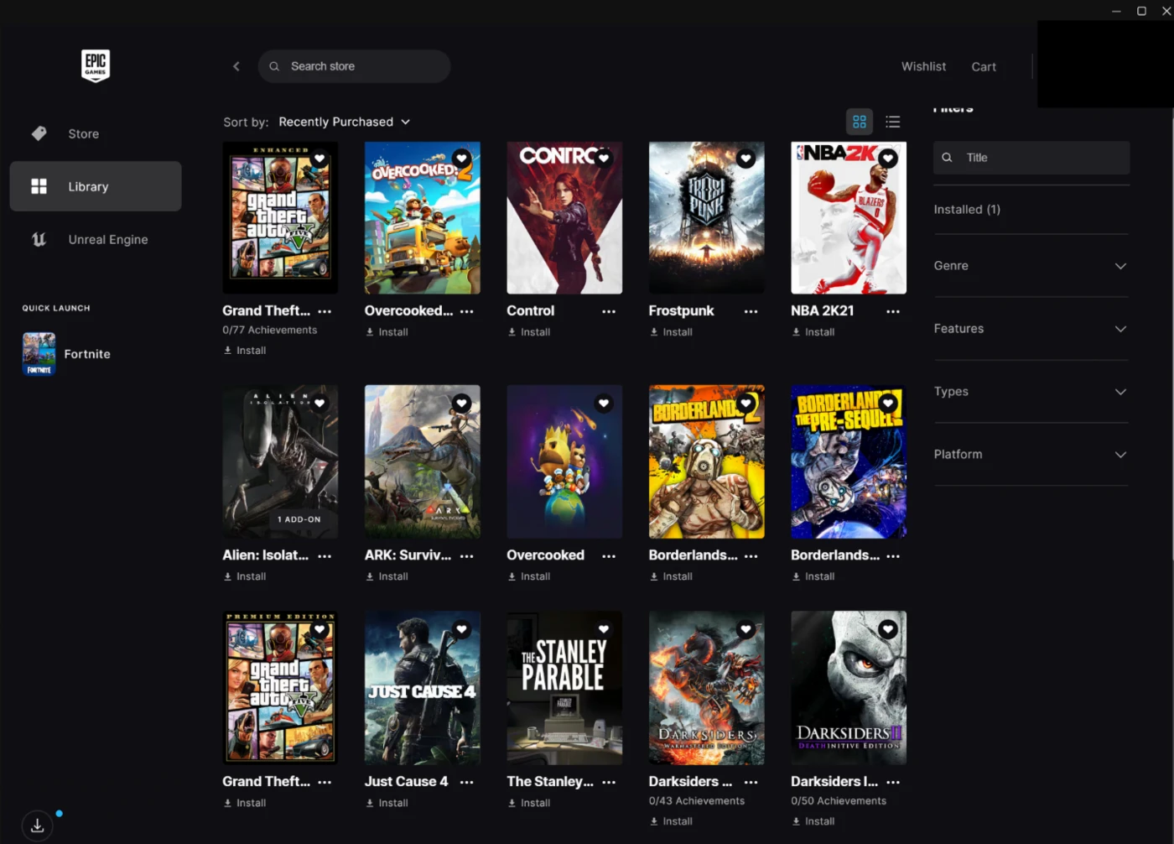Switch to list view layout
The height and width of the screenshot is (844, 1174).
pyautogui.click(x=893, y=122)
